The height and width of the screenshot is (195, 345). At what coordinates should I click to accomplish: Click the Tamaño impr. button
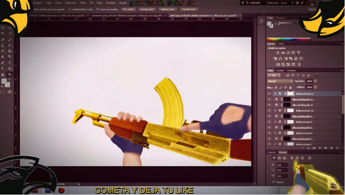click(189, 10)
